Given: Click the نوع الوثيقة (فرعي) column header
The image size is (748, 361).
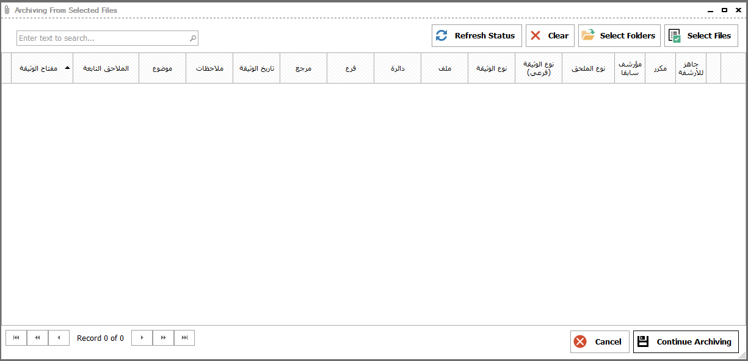Looking at the screenshot, I should (539, 68).
